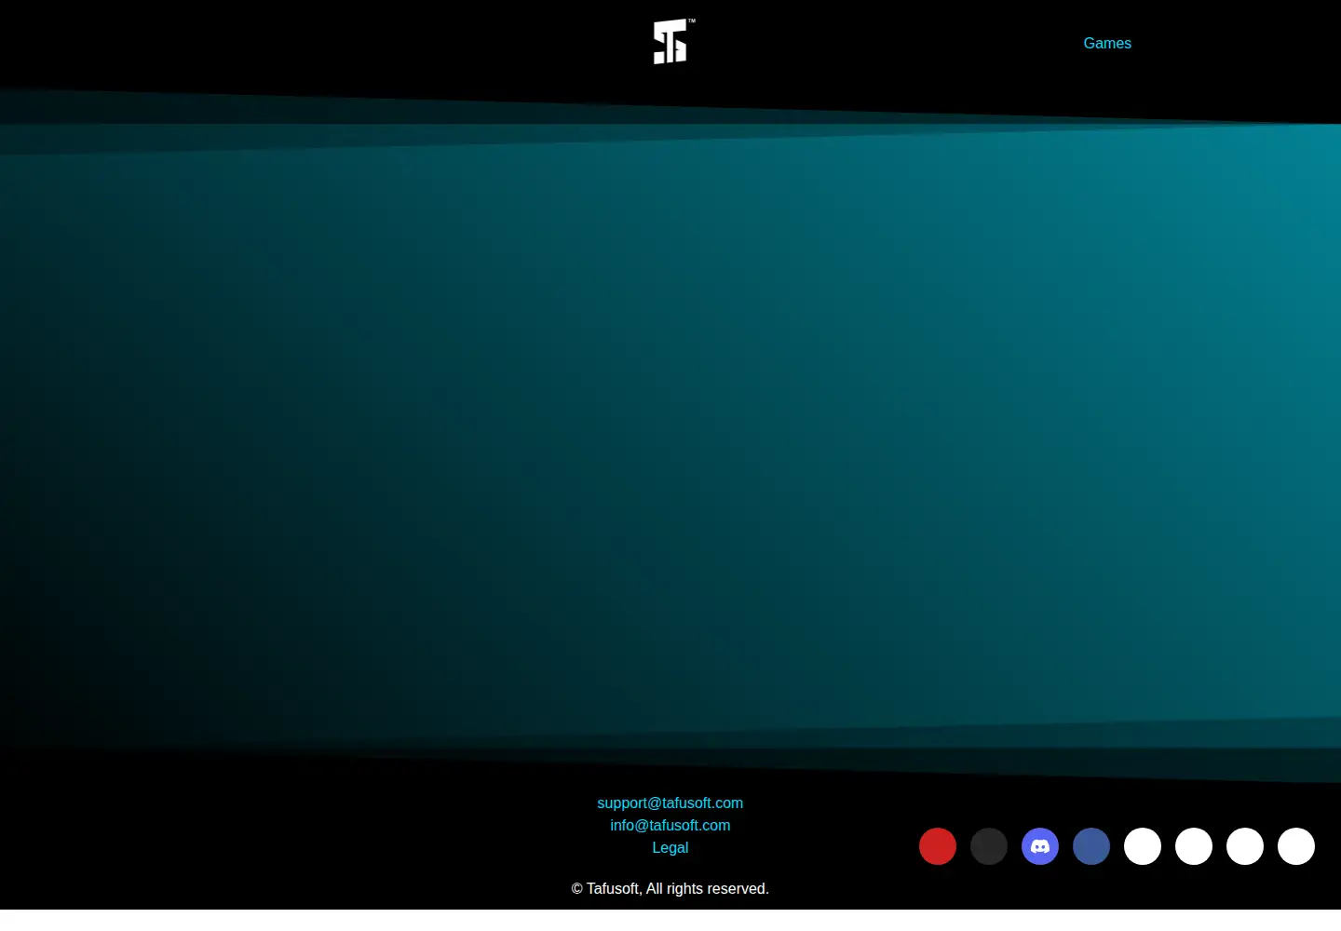Email support@tafusoft.com link
The height and width of the screenshot is (931, 1341).
(x=670, y=803)
